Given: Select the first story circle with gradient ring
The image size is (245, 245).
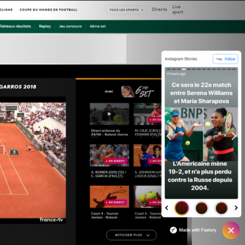Looking at the screenshot, I should point(182,208).
